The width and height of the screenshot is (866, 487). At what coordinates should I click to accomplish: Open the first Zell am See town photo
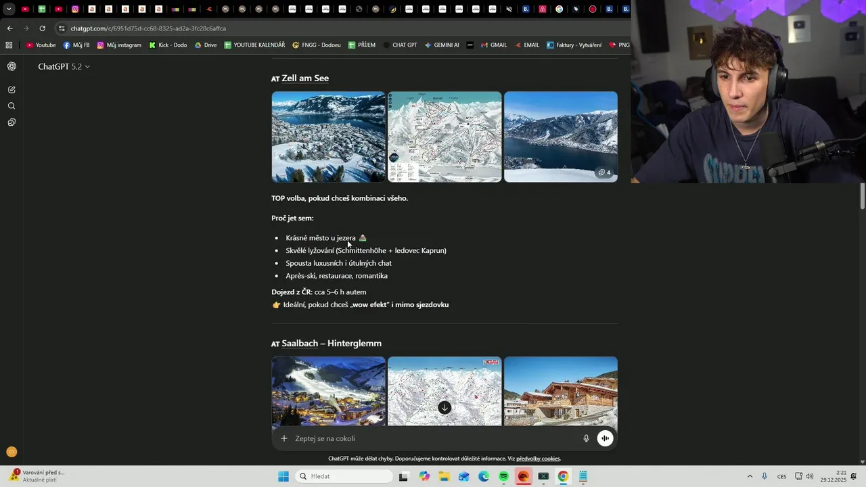point(328,137)
